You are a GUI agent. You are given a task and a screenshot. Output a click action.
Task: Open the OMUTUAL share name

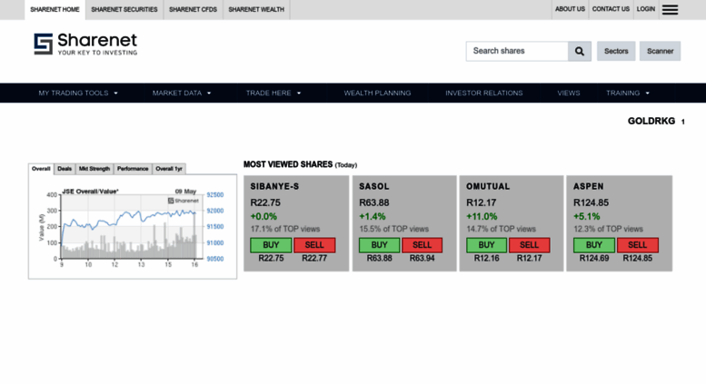488,187
